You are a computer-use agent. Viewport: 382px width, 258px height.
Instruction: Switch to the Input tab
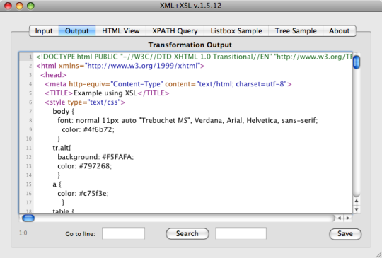point(44,31)
